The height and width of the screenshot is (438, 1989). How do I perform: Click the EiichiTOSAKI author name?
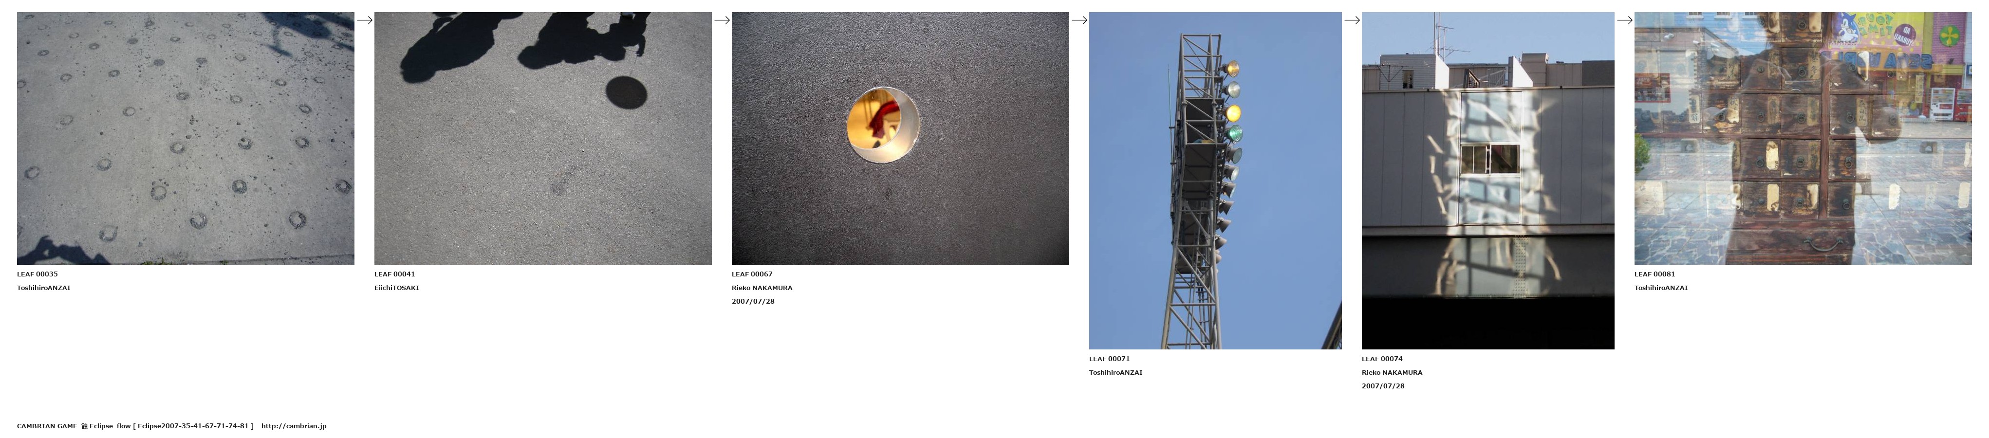click(x=397, y=288)
